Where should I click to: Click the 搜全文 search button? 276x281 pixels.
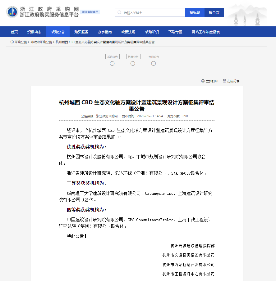click(x=214, y=12)
